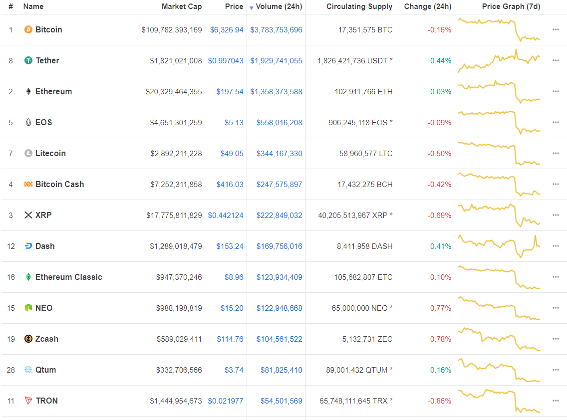The image size is (567, 420).
Task: Click the Ethereum diamond logo icon
Action: [28, 92]
